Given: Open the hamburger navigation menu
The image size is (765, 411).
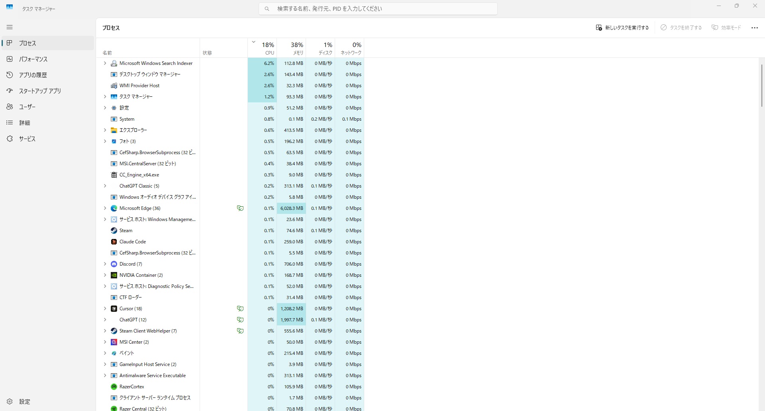Looking at the screenshot, I should 10,27.
